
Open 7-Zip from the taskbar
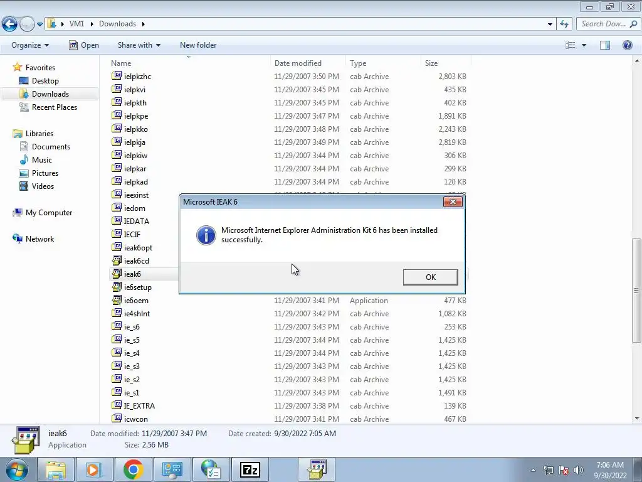click(x=250, y=469)
